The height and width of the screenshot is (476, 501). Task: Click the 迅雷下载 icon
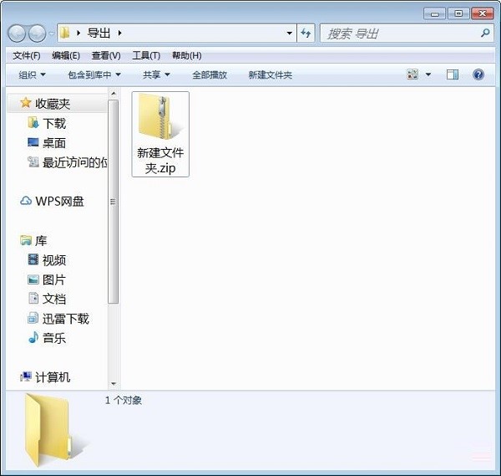tap(33, 318)
